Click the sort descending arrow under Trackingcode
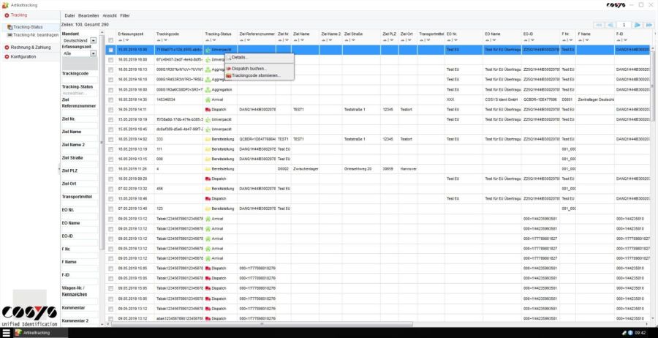 click(x=165, y=40)
